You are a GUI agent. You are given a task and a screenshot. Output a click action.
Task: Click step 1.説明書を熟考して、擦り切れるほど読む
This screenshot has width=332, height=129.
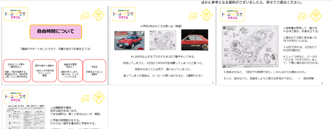301,29
